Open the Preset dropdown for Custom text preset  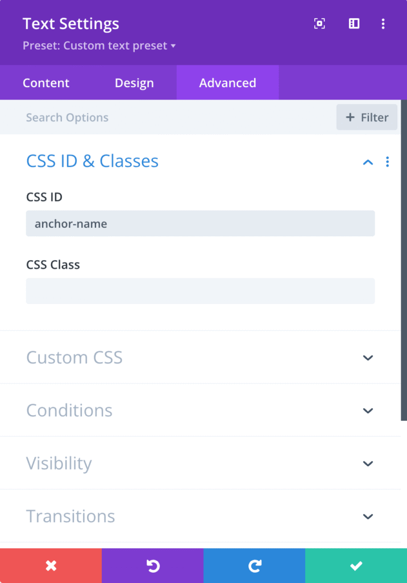(x=99, y=46)
